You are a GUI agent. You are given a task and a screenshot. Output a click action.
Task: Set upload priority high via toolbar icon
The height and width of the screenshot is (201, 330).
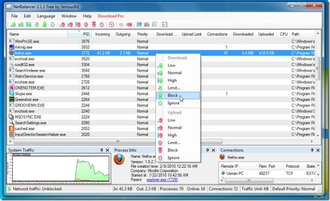[78, 25]
